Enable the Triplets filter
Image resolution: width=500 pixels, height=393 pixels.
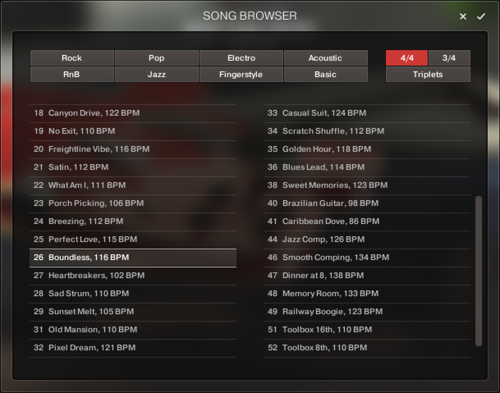428,74
